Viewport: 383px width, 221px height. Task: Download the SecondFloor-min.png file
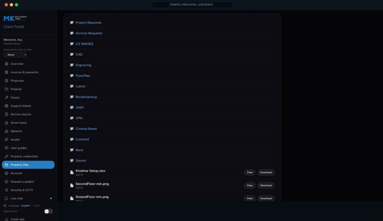(x=266, y=185)
